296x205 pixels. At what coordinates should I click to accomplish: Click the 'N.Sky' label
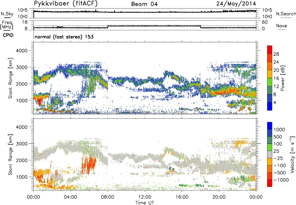[7, 14]
